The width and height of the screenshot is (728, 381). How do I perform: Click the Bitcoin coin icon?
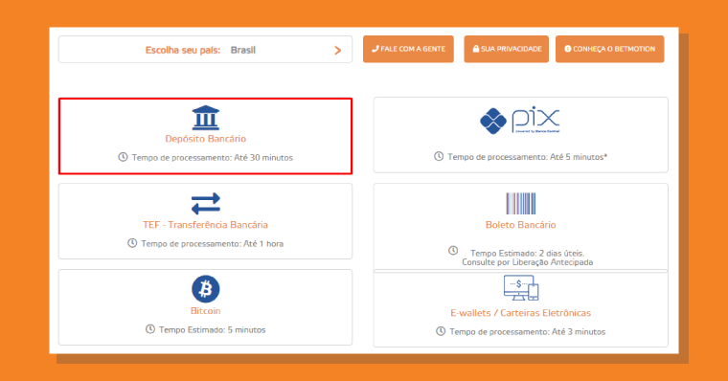(x=206, y=289)
